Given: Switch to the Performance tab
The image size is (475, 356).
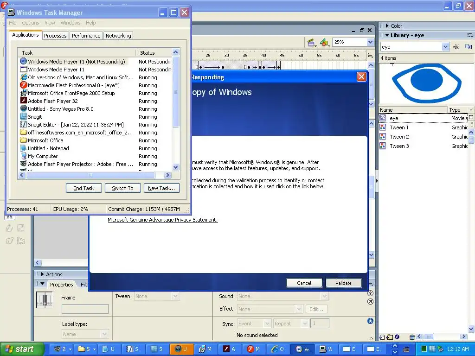Looking at the screenshot, I should pos(86,36).
